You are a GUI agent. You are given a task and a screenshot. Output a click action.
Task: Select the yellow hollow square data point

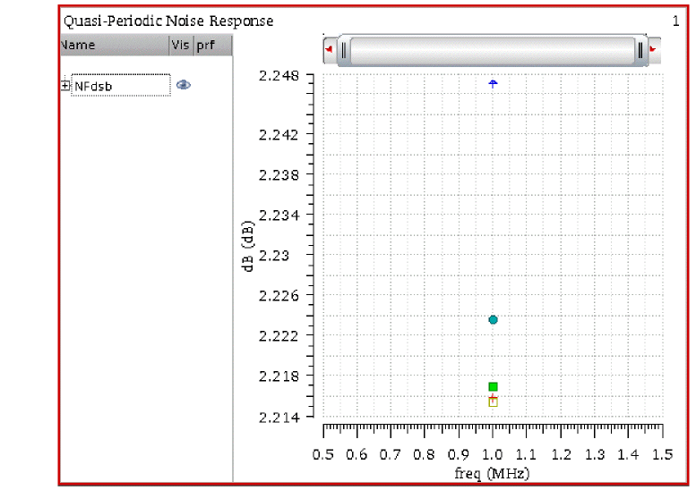493,402
